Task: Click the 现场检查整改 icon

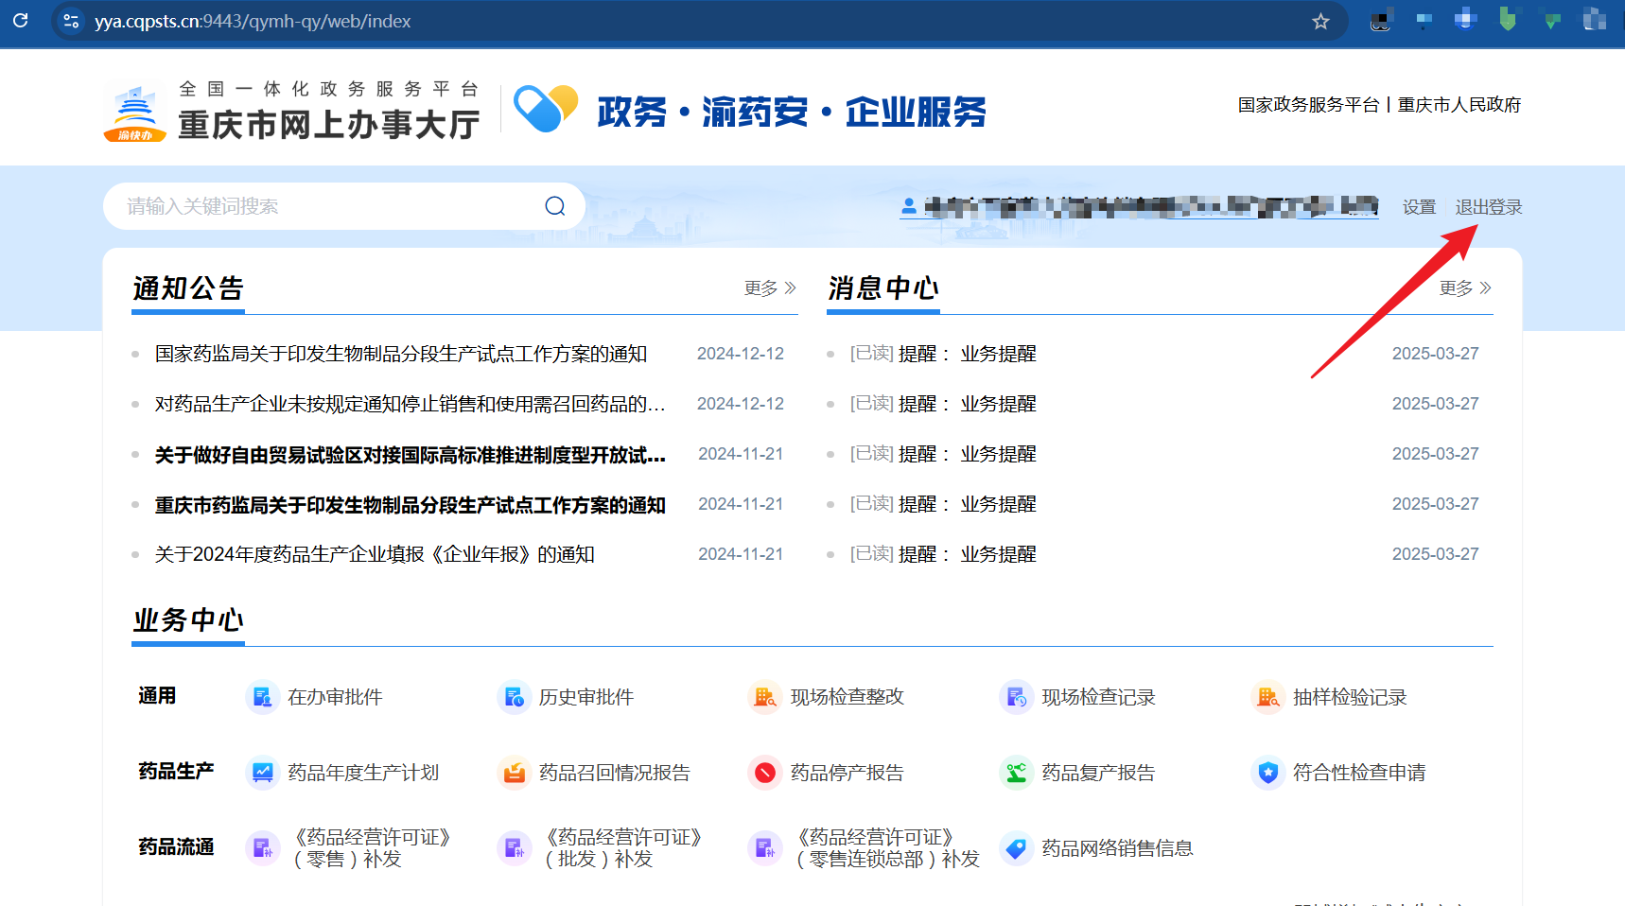Action: [x=764, y=697]
